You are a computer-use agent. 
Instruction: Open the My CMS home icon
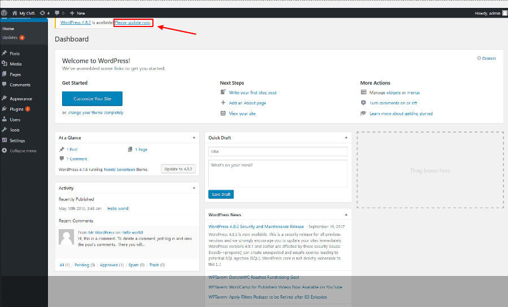click(15, 13)
